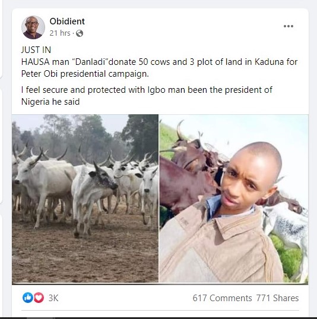The height and width of the screenshot is (319, 317).
Task: Open the man's selfie with cows photo
Action: 234,199
